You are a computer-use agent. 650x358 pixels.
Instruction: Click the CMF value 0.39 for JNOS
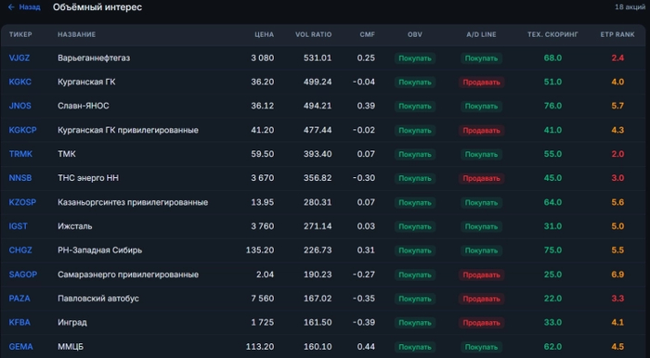pos(366,106)
